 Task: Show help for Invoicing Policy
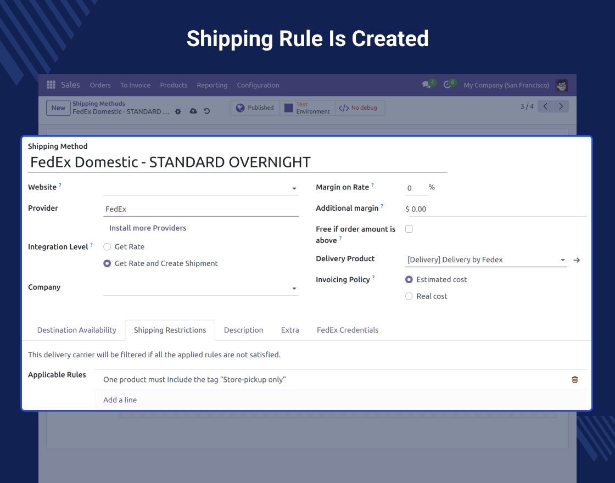(373, 277)
